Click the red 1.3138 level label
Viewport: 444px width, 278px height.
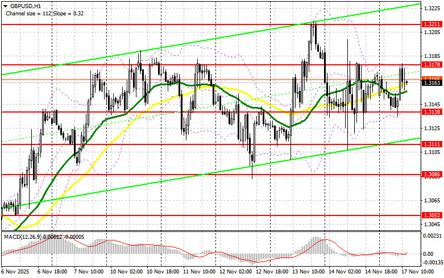pos(430,113)
